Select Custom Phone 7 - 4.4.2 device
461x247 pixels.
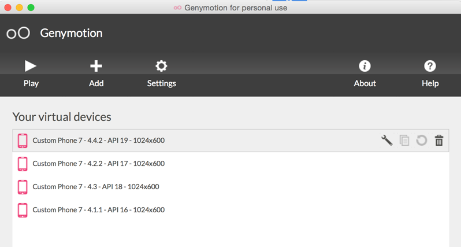point(99,141)
